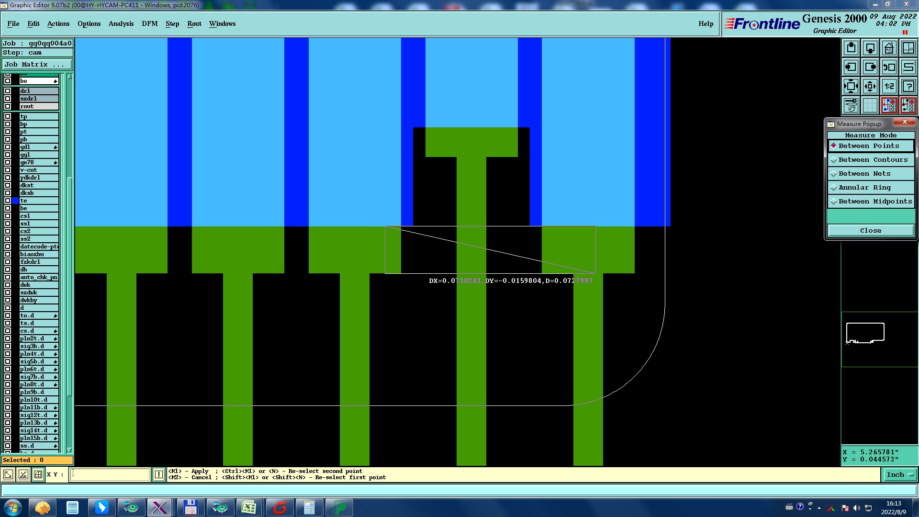Screen dimensions: 919x517
Task: Close the Measure Popup via Close button
Action: [870, 231]
